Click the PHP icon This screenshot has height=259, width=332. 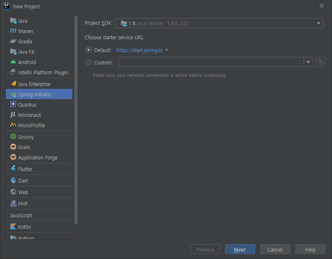(x=13, y=204)
